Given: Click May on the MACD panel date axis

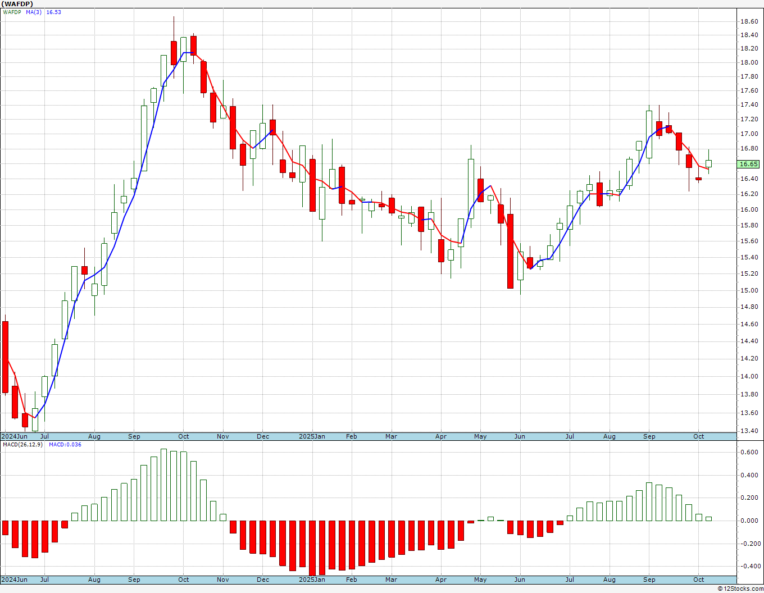Looking at the screenshot, I should pyautogui.click(x=480, y=580).
